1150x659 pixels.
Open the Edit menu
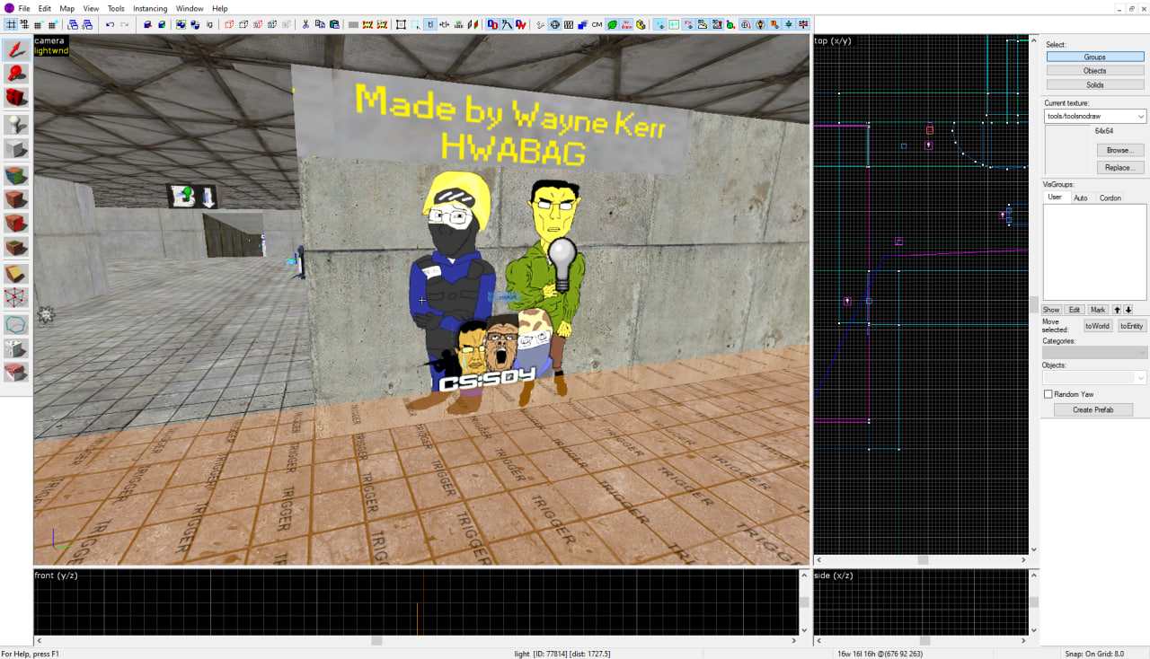coord(45,8)
